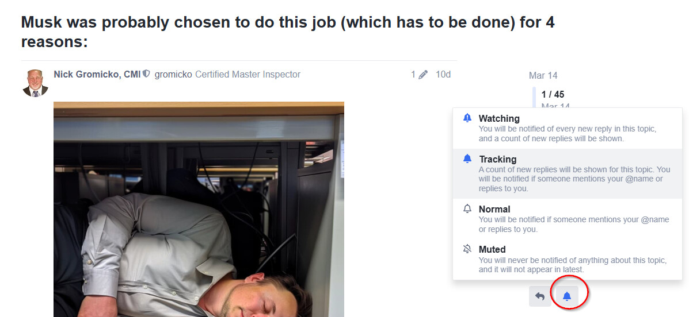Set topic notifications to Muted
689x317 pixels.
tap(568, 259)
